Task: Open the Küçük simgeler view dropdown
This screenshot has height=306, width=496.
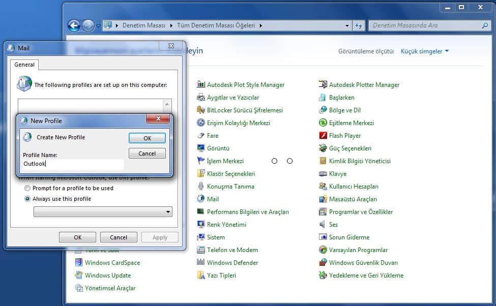Action: tap(425, 51)
